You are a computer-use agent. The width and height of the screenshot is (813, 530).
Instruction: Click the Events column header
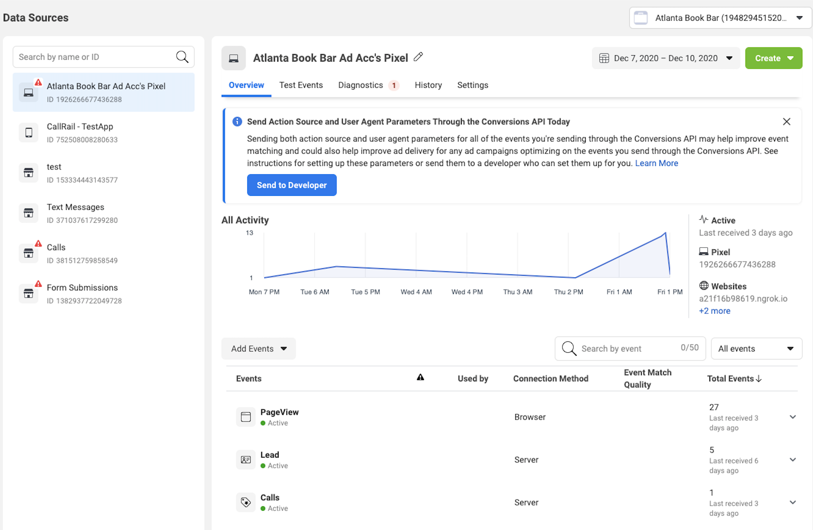coord(248,378)
